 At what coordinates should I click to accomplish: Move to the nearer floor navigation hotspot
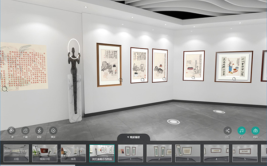174,122
